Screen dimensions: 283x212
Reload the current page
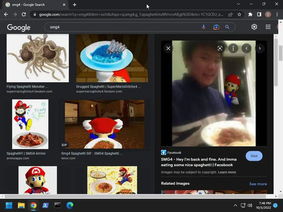(x=24, y=14)
